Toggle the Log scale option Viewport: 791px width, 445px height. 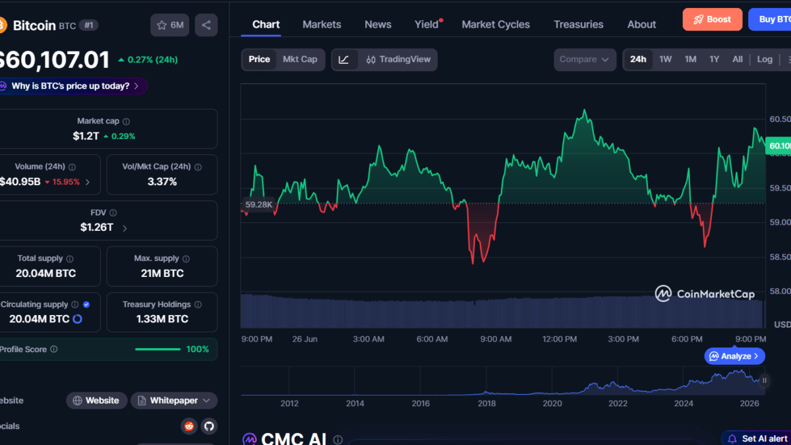pyautogui.click(x=765, y=59)
